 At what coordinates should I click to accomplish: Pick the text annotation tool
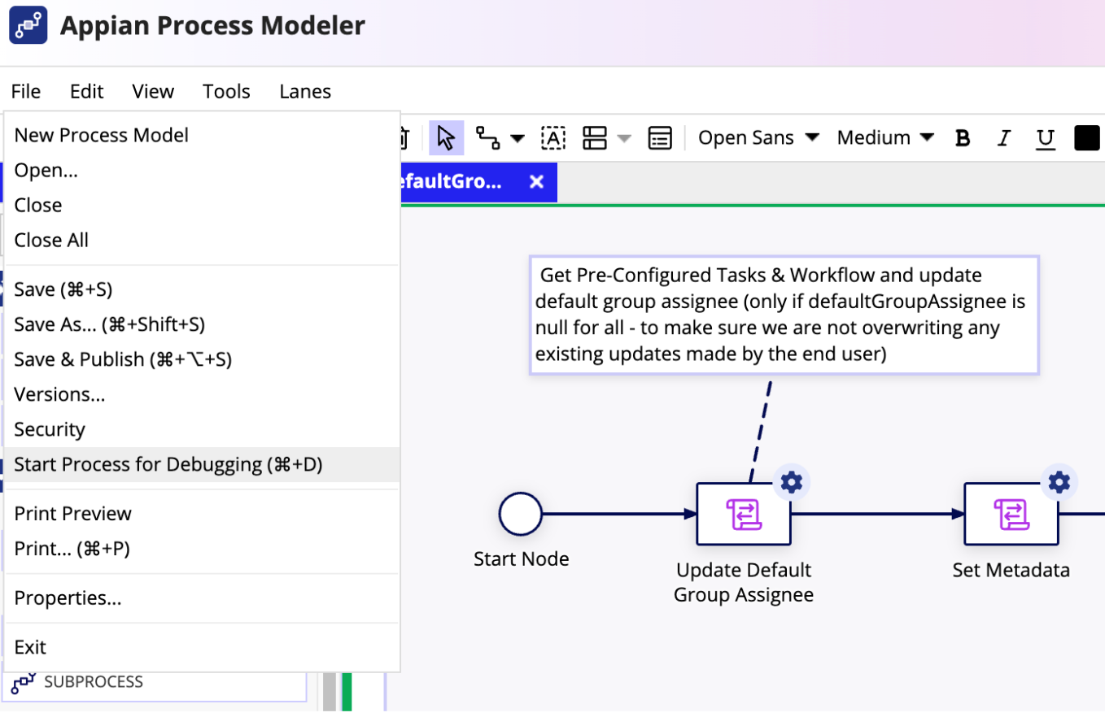(553, 138)
